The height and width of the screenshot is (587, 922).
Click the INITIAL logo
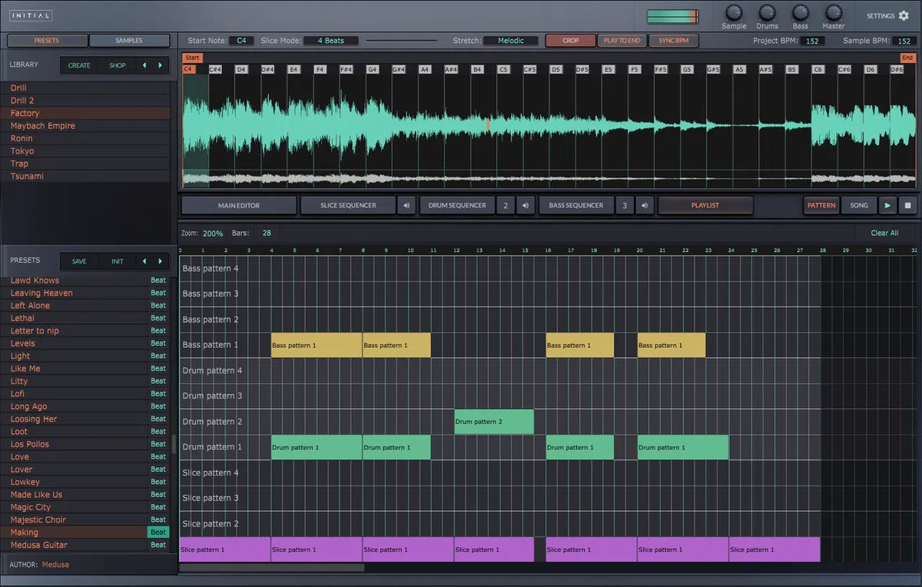(29, 15)
